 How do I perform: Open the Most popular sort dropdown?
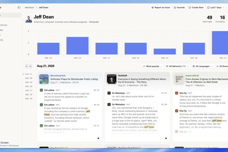(x=153, y=66)
